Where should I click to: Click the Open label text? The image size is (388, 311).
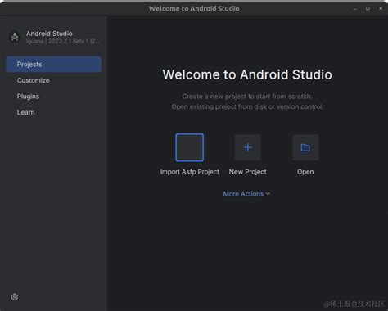305,172
